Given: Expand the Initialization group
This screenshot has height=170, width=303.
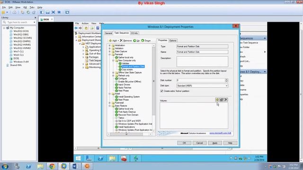Looking at the screenshot, I should [109, 45].
